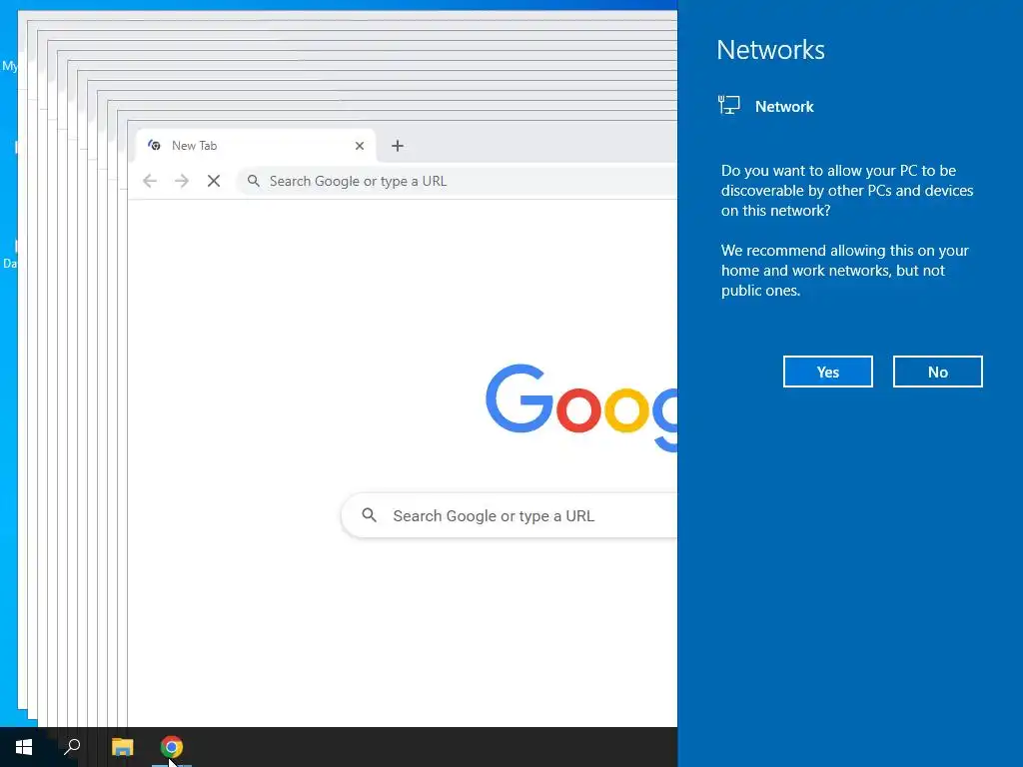Open a new tab with the plus button
Image resolution: width=1023 pixels, height=767 pixels.
tap(398, 146)
